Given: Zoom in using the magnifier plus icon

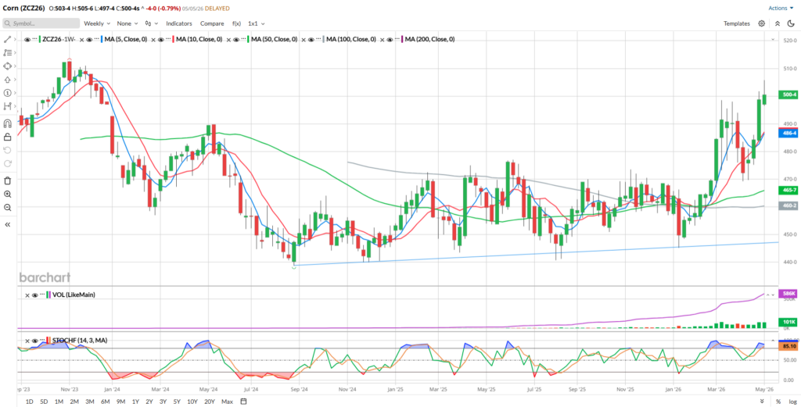Looking at the screenshot, I should point(8,195).
